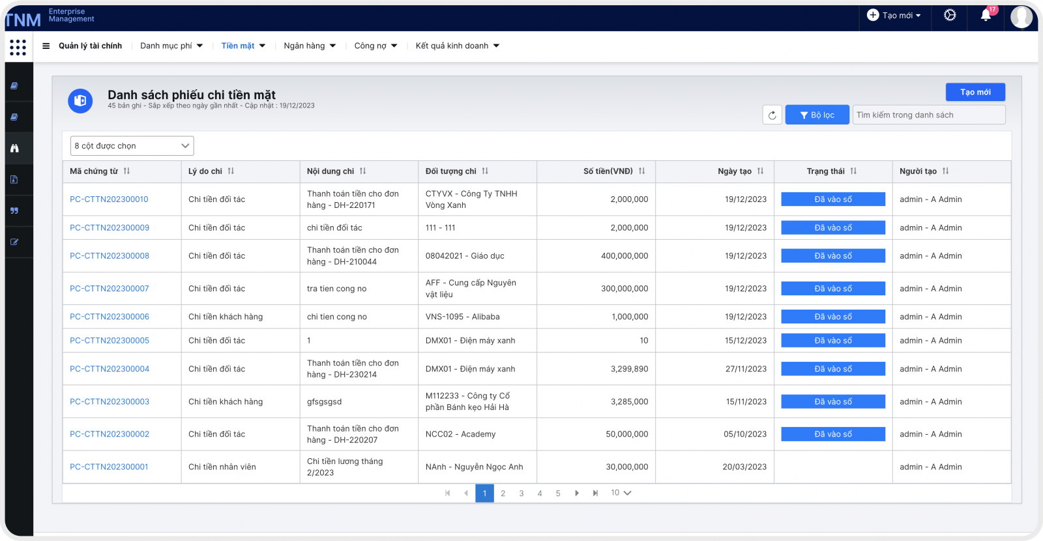The height and width of the screenshot is (541, 1043).
Task: Click the blue list icon beside the page title
Action: tap(80, 101)
